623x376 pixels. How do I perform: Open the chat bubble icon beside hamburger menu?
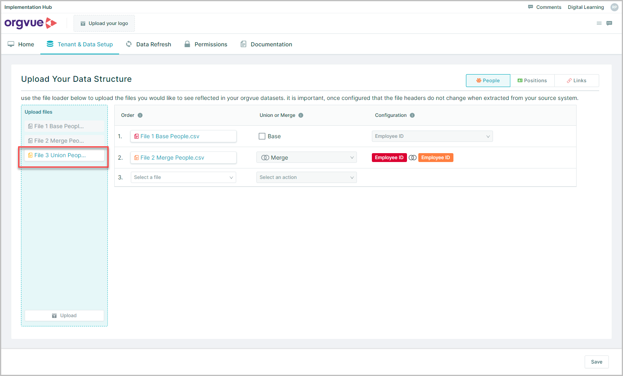point(609,23)
